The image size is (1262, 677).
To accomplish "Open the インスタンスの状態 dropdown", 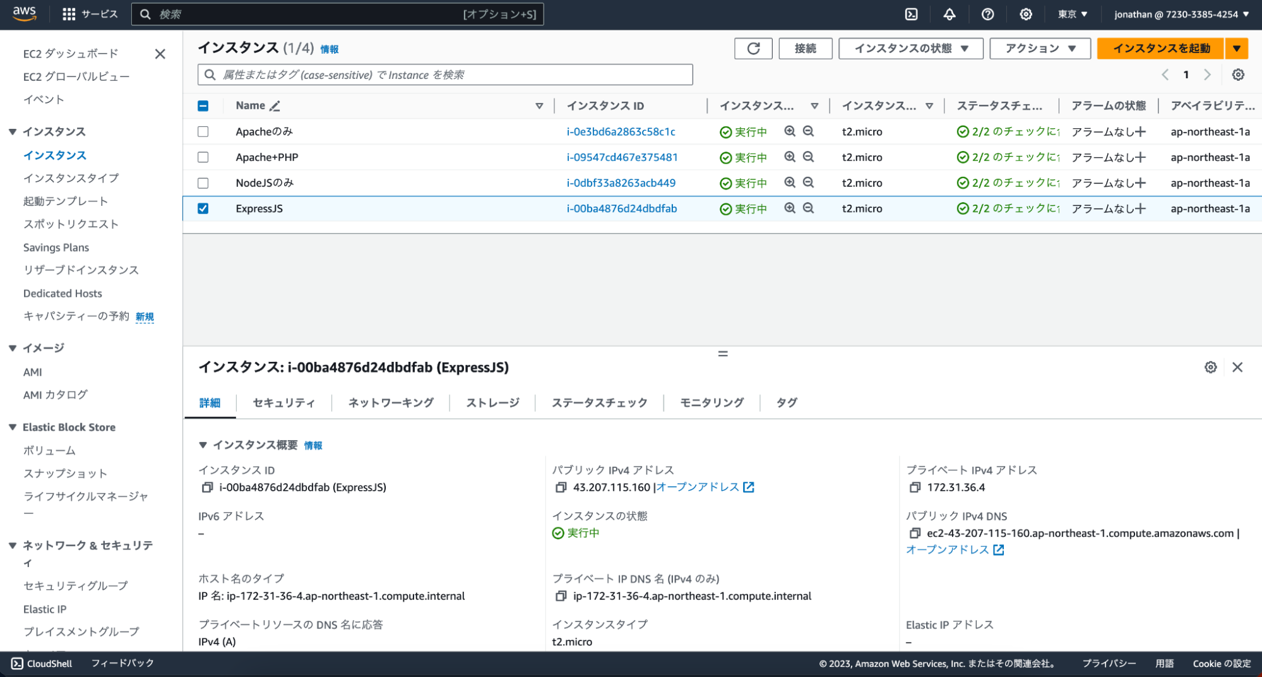I will click(910, 49).
